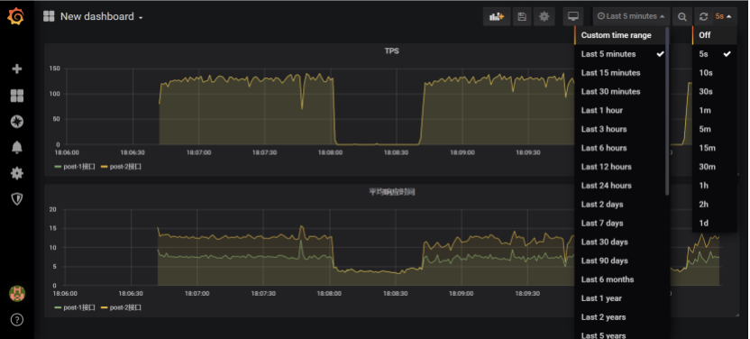Open the user avatar profile
The height and width of the screenshot is (339, 750).
click(17, 294)
